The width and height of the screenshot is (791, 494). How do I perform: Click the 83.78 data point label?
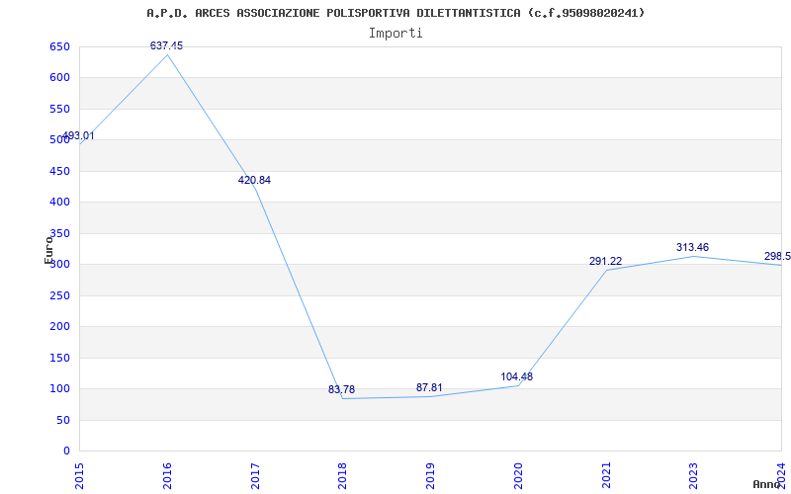point(341,389)
